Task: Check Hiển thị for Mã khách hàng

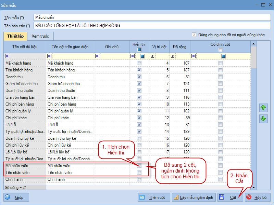Action: pos(139,63)
